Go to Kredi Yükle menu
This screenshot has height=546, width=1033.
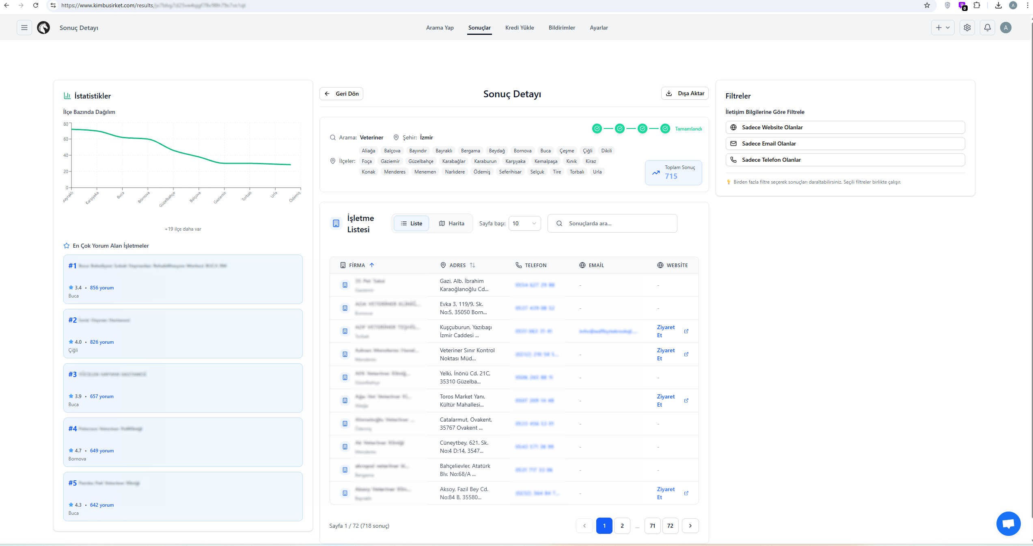[x=520, y=28]
